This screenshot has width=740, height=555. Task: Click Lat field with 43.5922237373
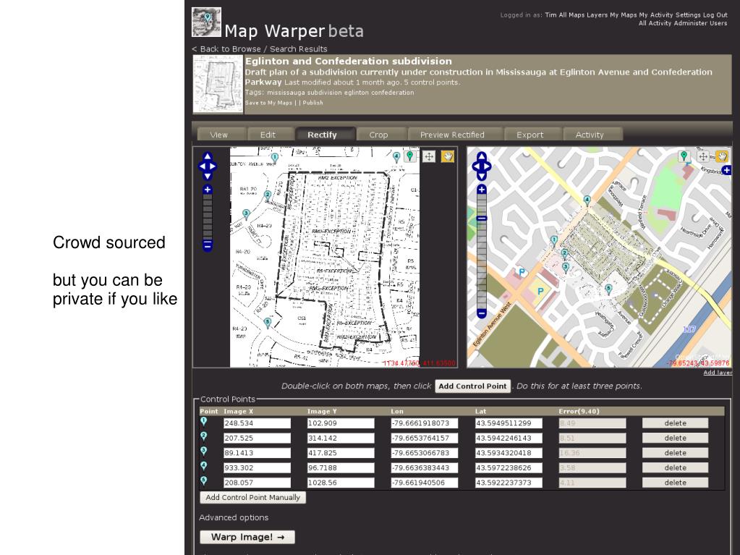509,483
